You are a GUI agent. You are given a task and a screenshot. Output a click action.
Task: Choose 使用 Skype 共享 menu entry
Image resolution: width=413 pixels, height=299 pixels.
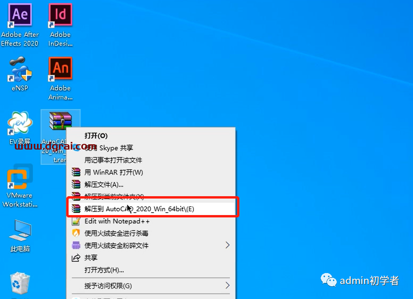pos(150,148)
